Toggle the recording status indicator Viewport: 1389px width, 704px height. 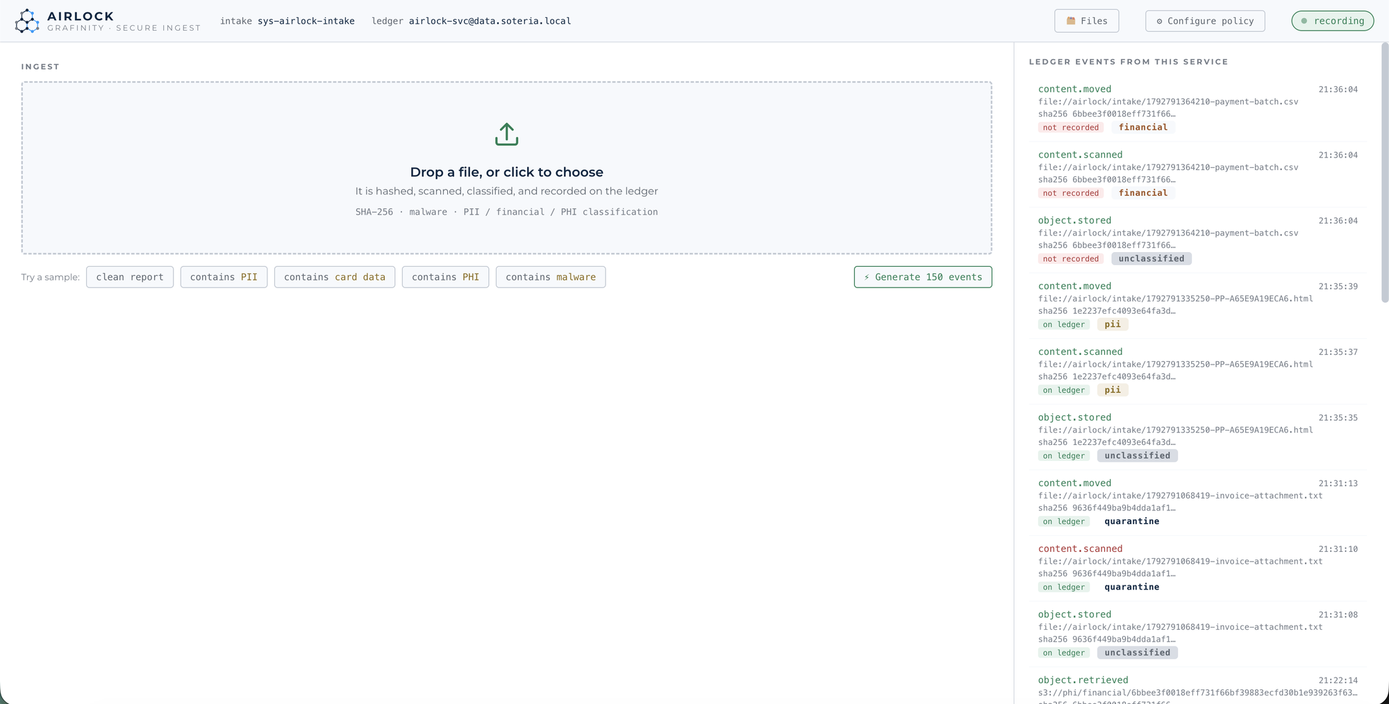[x=1332, y=21]
